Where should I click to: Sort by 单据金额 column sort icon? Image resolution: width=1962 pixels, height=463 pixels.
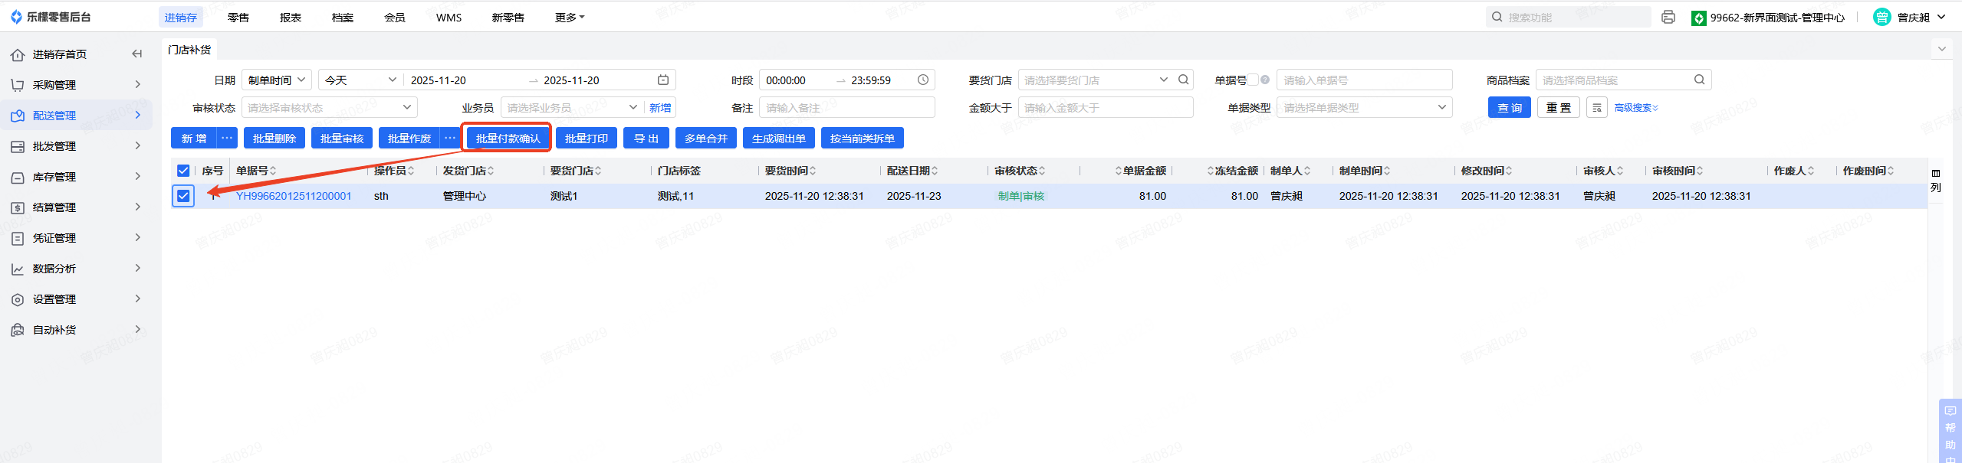[x=1119, y=171]
